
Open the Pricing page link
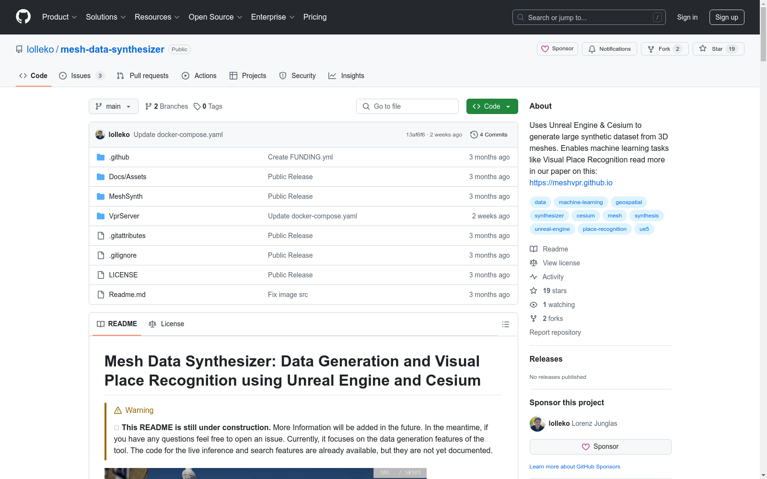pyautogui.click(x=315, y=17)
